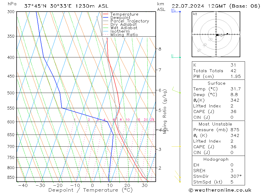This screenshot has width=264, height=193.
Task: Click the K index value 31
Action: (x=233, y=65)
